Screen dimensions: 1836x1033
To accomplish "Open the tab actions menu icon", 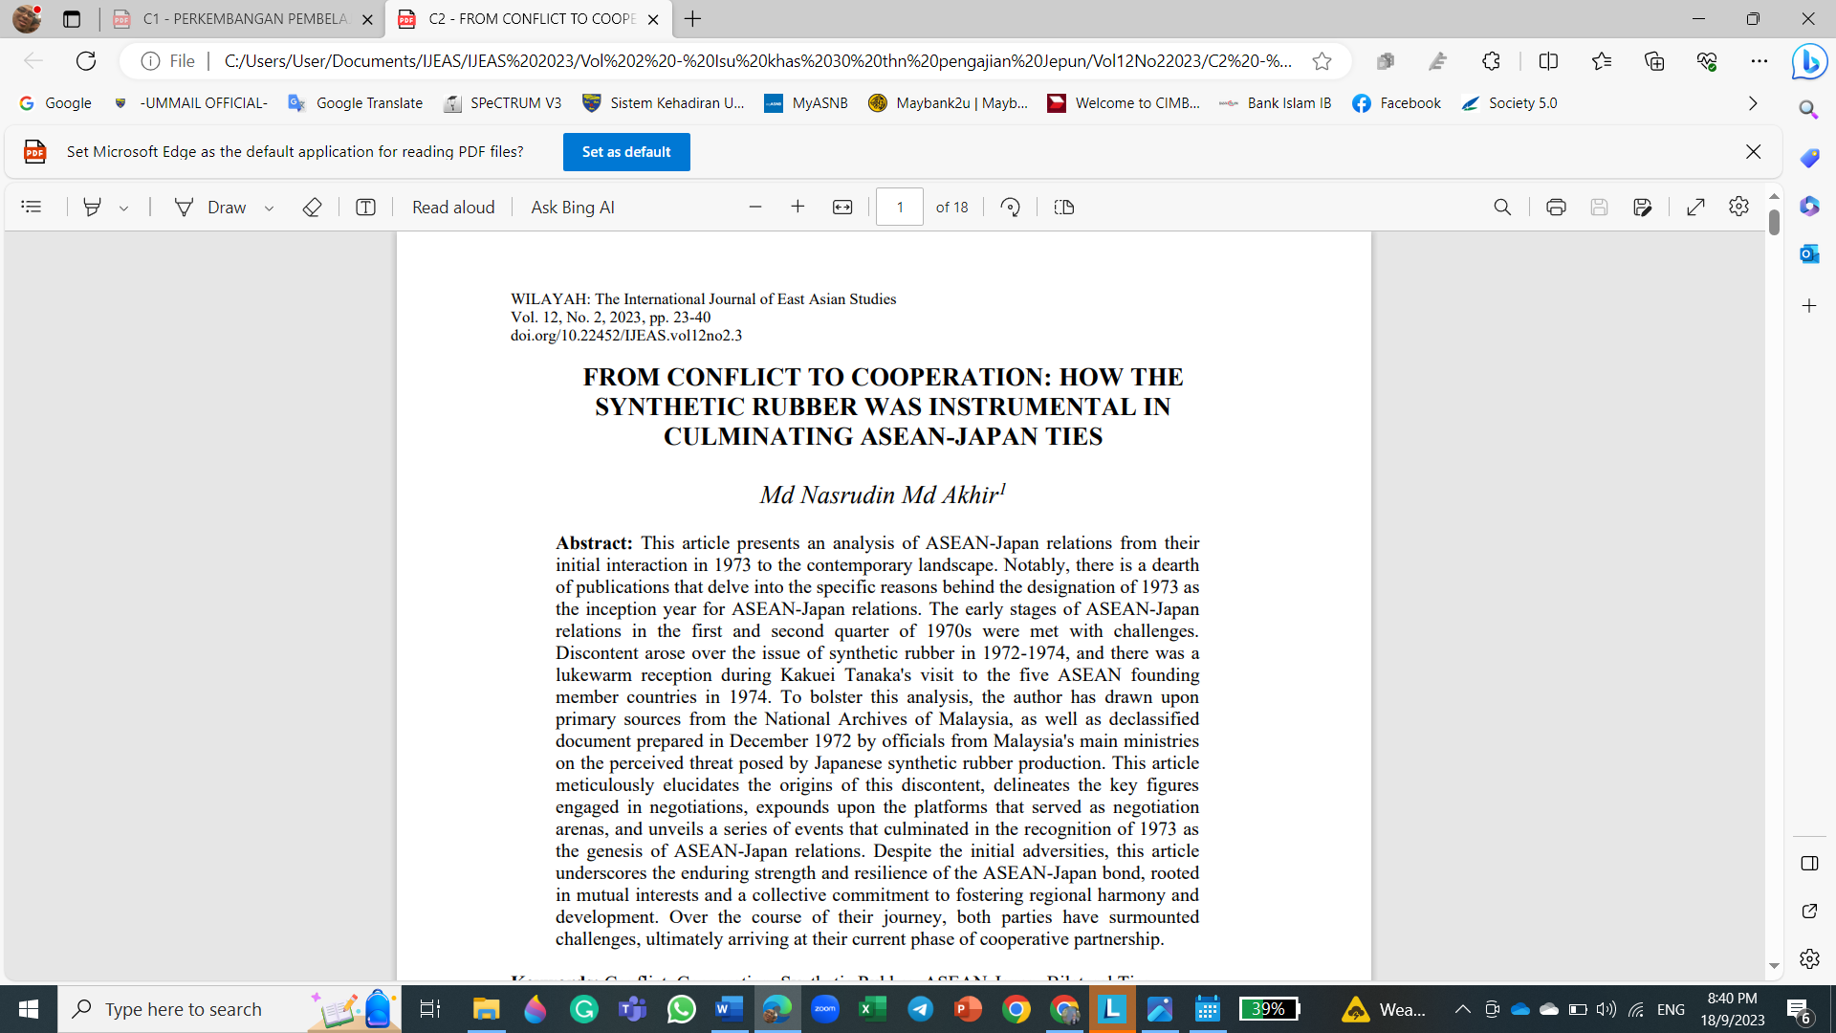I will pyautogui.click(x=72, y=19).
